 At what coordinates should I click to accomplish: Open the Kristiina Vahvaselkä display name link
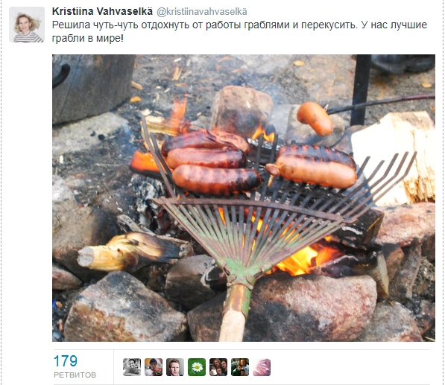[x=102, y=12]
